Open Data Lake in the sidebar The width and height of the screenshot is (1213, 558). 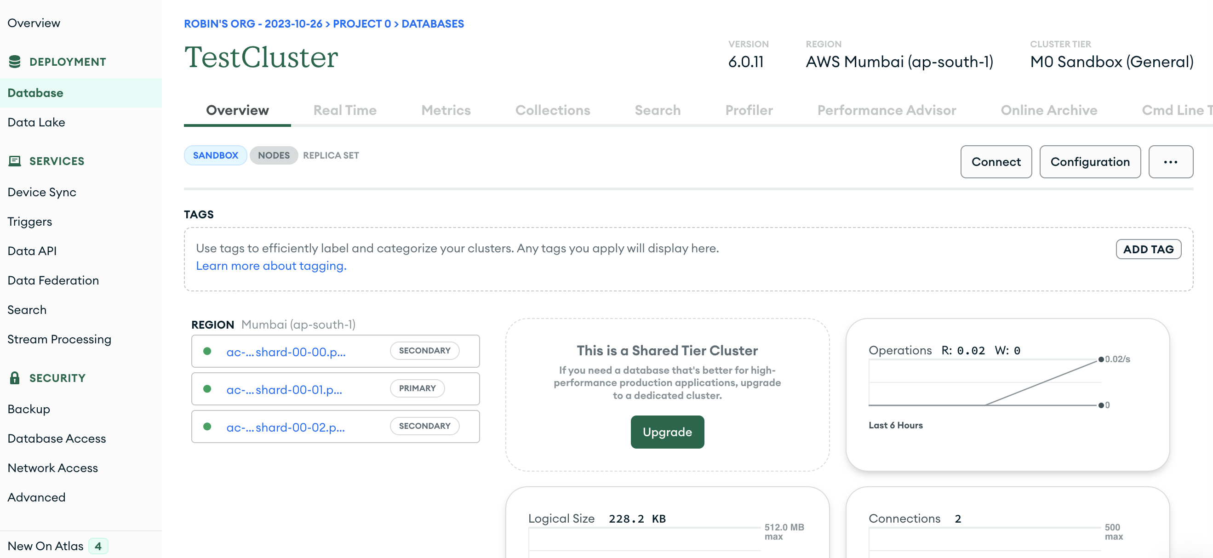[x=36, y=122]
